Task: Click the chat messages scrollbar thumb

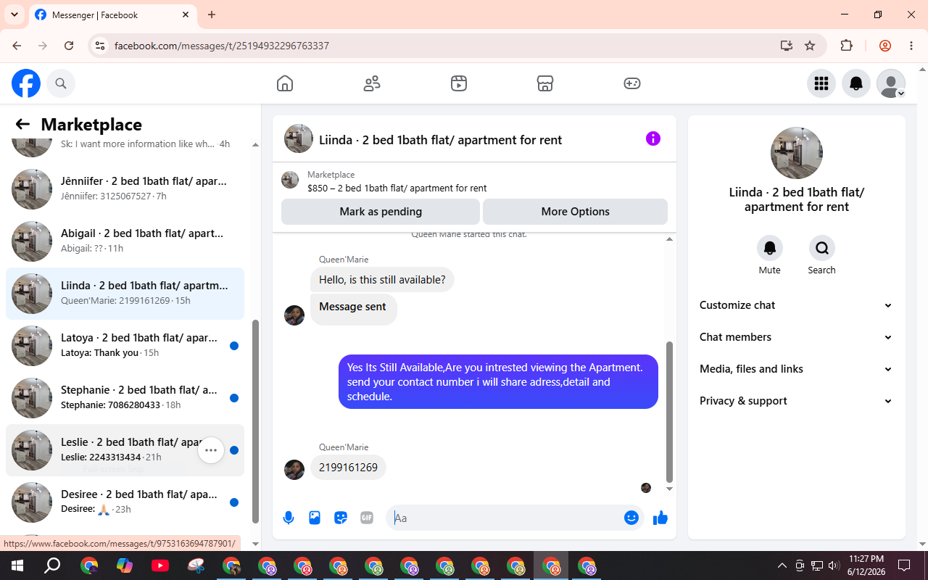Action: click(x=669, y=413)
